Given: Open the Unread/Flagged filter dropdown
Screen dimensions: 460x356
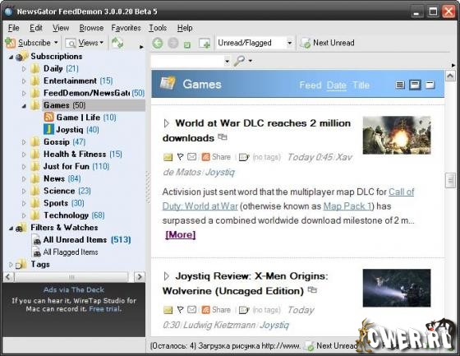Looking at the screenshot, I should pyautogui.click(x=289, y=44).
